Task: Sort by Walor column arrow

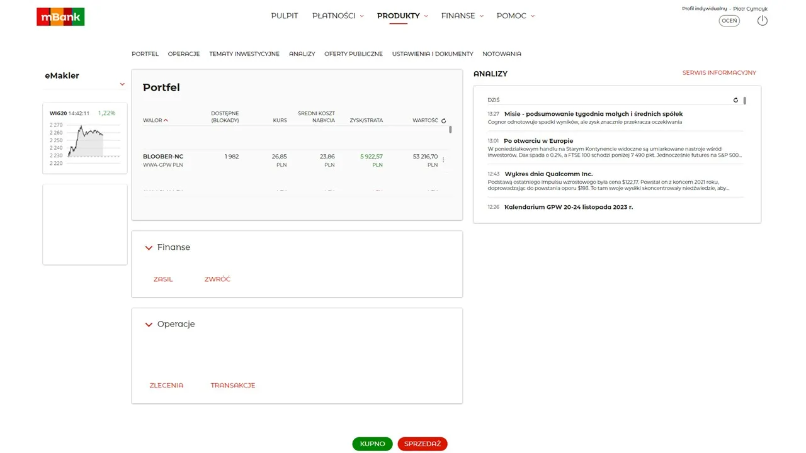Action: pos(166,120)
